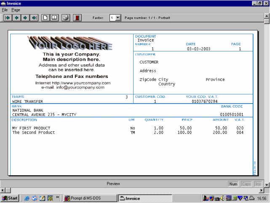Screen dimensions: 270x203
Task: Click MY FIRST PRODUCT description row
Action: [31, 128]
